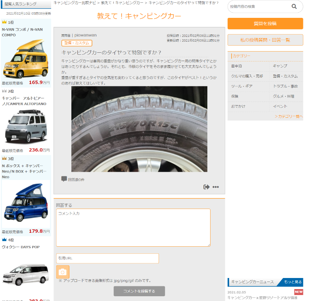
Task: Click the blue crown rank 4 icon
Action: (4, 240)
